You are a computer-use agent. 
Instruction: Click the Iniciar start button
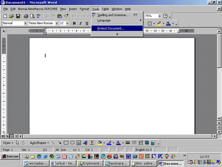coord(10,156)
